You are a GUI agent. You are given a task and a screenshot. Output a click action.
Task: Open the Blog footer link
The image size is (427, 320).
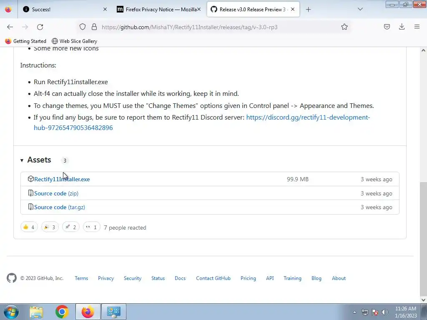click(x=316, y=278)
